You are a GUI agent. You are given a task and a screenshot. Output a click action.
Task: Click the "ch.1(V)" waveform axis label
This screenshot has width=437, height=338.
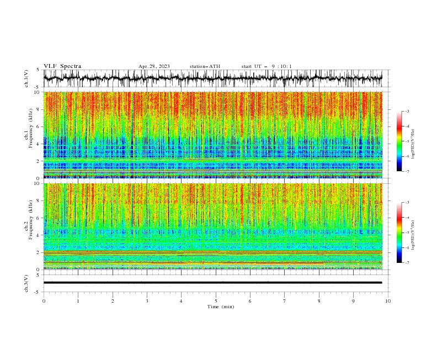(26, 78)
